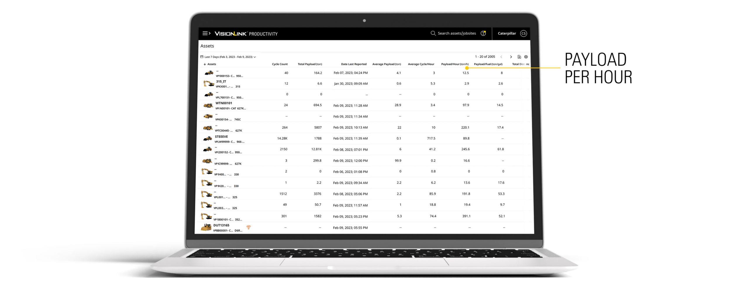This screenshot has height=295, width=731.
Task: Click the scraper thumbnail for WTN00101
Action: 208,105
